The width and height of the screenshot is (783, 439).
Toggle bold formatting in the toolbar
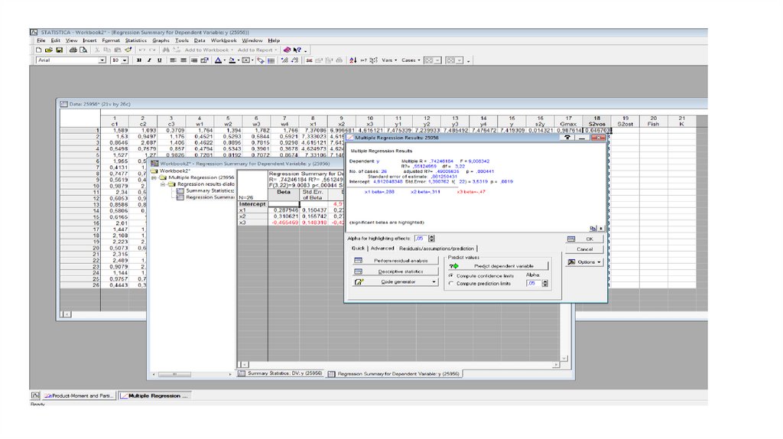(x=138, y=60)
